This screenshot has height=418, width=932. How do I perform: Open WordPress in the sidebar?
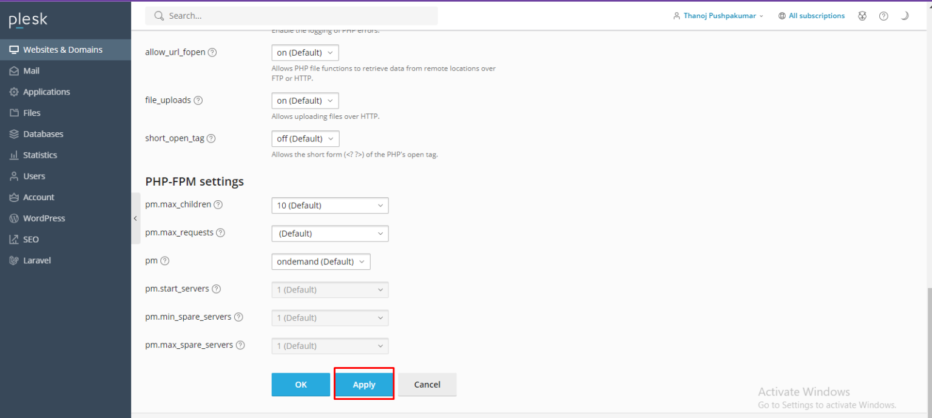point(44,218)
